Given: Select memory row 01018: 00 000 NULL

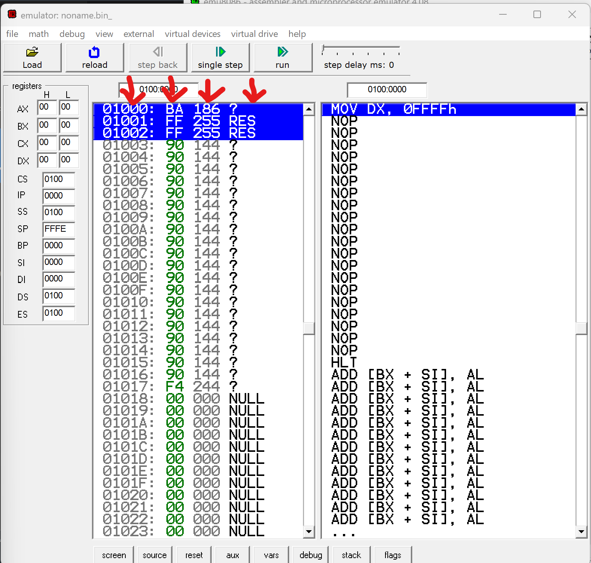Looking at the screenshot, I should click(198, 399).
